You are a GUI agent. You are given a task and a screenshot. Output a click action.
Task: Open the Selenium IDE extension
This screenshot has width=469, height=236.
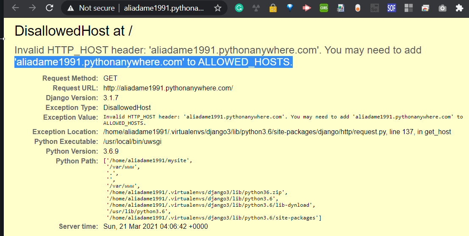point(374,8)
